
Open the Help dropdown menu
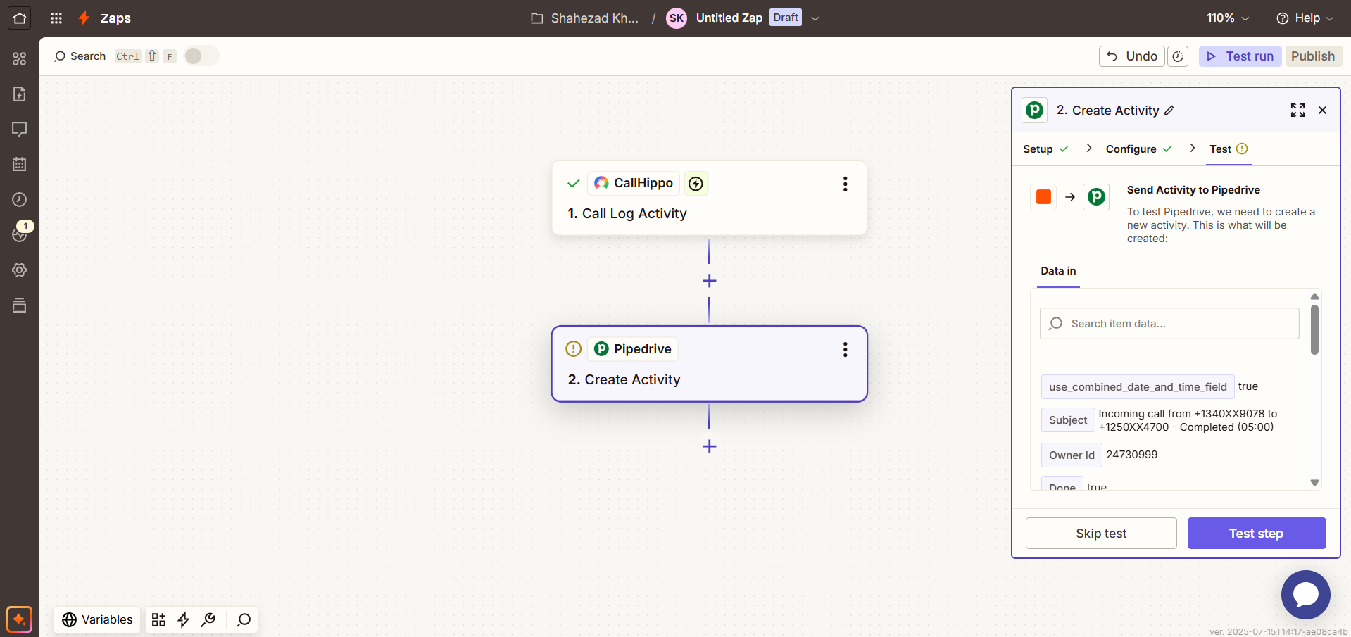tap(1305, 18)
